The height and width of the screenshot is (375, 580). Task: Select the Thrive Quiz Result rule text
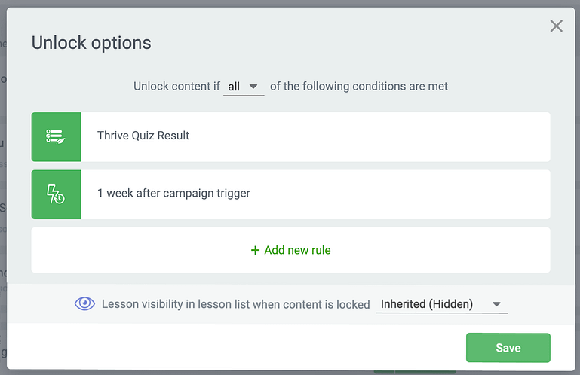pos(143,136)
